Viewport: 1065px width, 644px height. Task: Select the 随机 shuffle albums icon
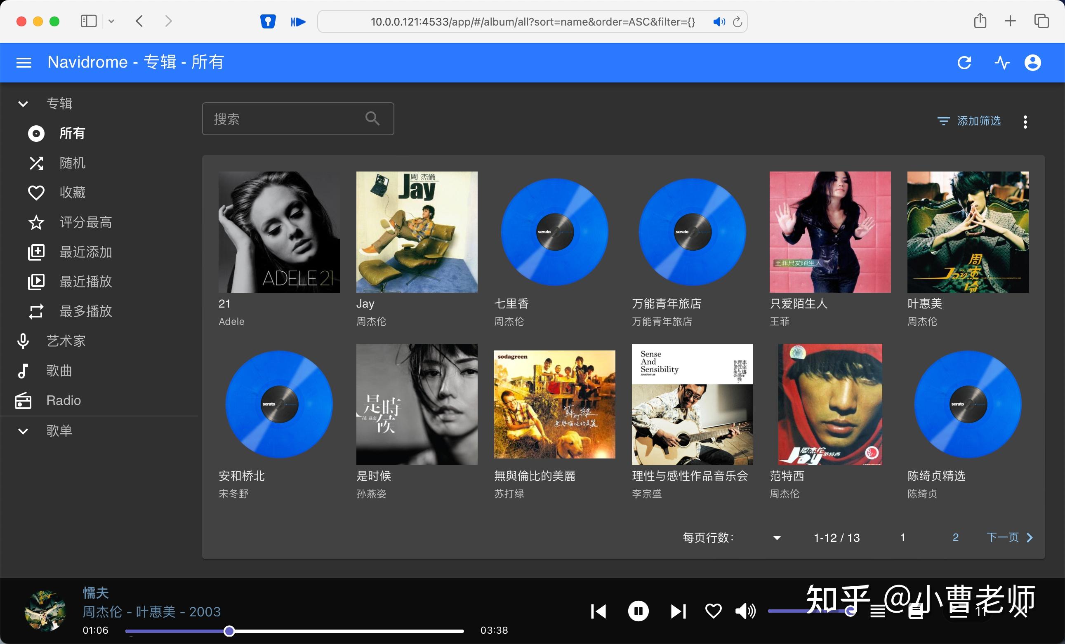[x=36, y=163]
